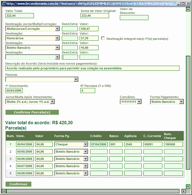This screenshot has width=192, height=195.
Task: Open the Multa/Juros/Correção destination dropdown
Action: 57,29
